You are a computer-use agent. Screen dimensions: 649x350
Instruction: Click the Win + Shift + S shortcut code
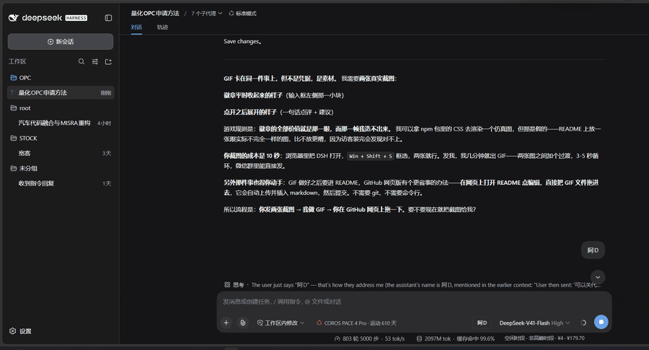click(371, 156)
